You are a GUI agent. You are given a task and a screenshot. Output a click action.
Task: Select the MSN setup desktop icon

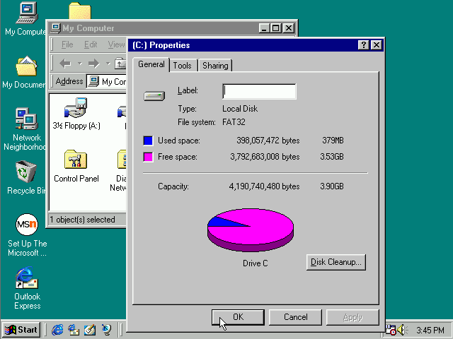point(26,225)
